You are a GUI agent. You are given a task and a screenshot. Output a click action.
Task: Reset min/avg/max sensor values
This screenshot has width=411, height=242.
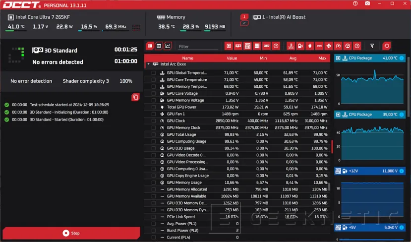tap(387, 46)
